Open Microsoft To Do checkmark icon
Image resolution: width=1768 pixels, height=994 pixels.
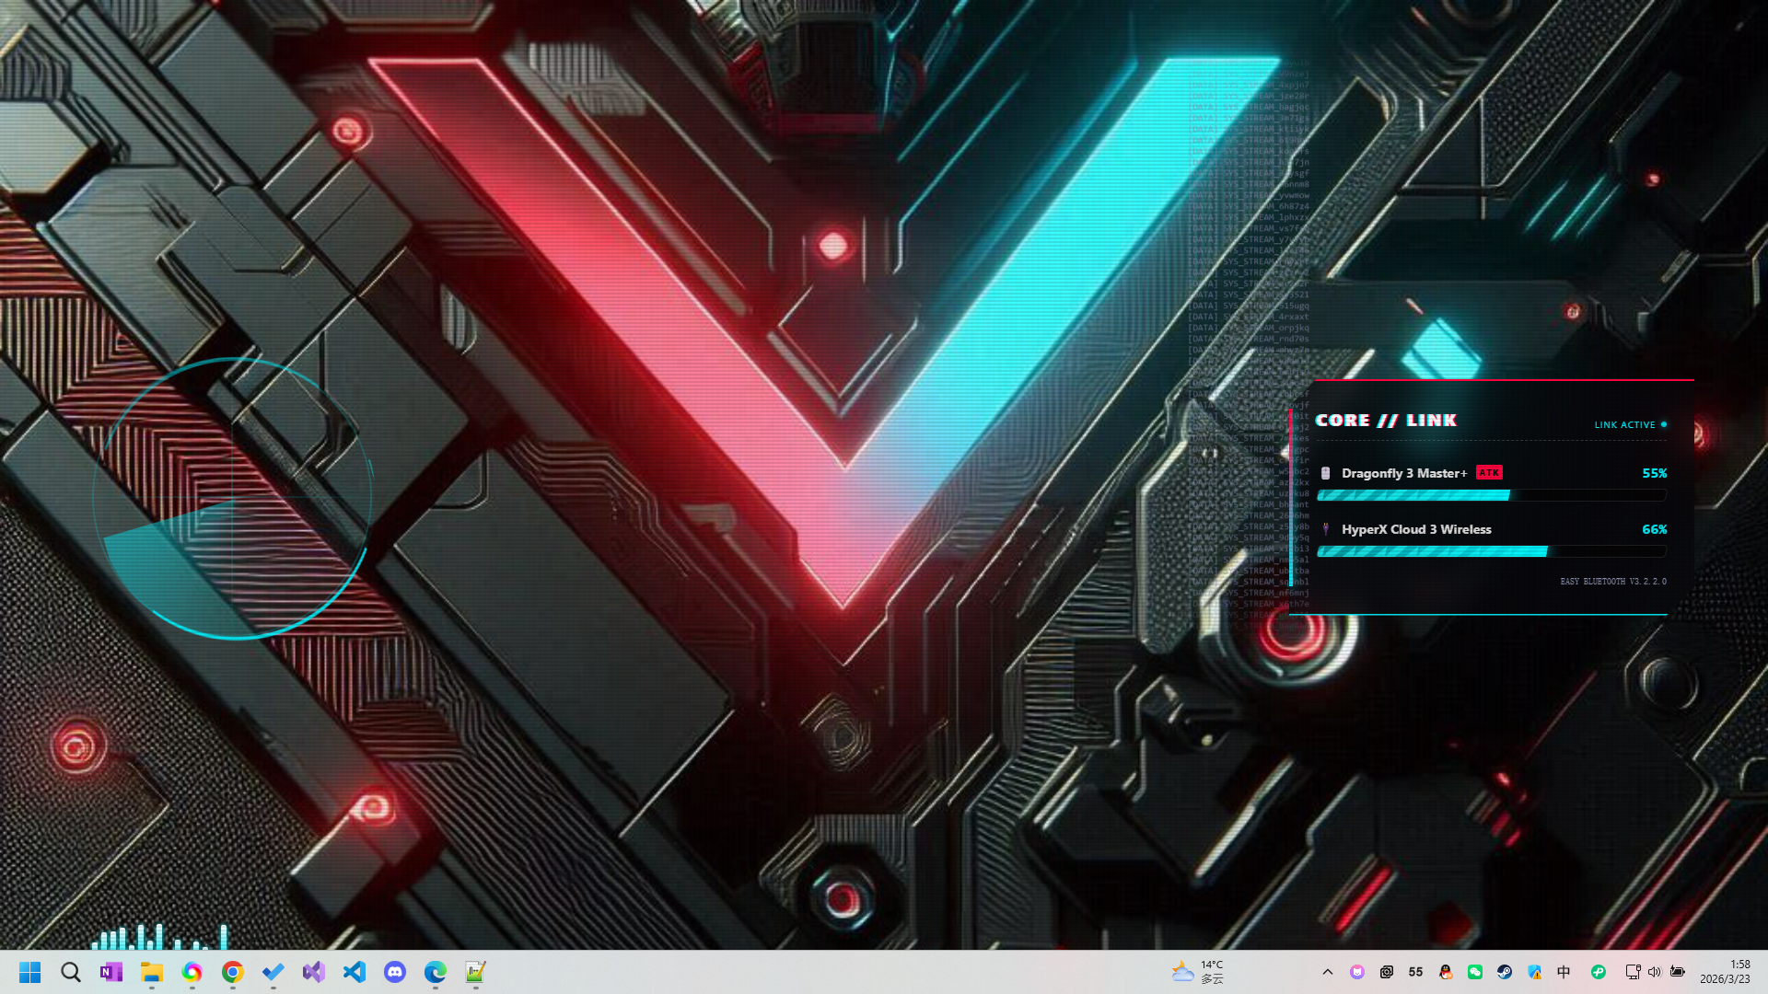(273, 972)
